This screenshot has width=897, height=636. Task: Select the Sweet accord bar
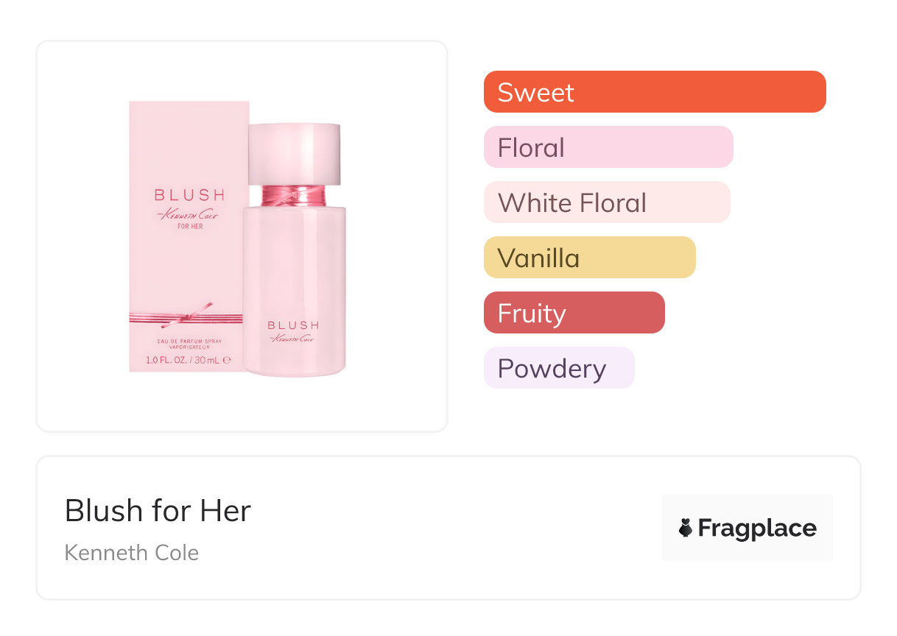coord(654,92)
